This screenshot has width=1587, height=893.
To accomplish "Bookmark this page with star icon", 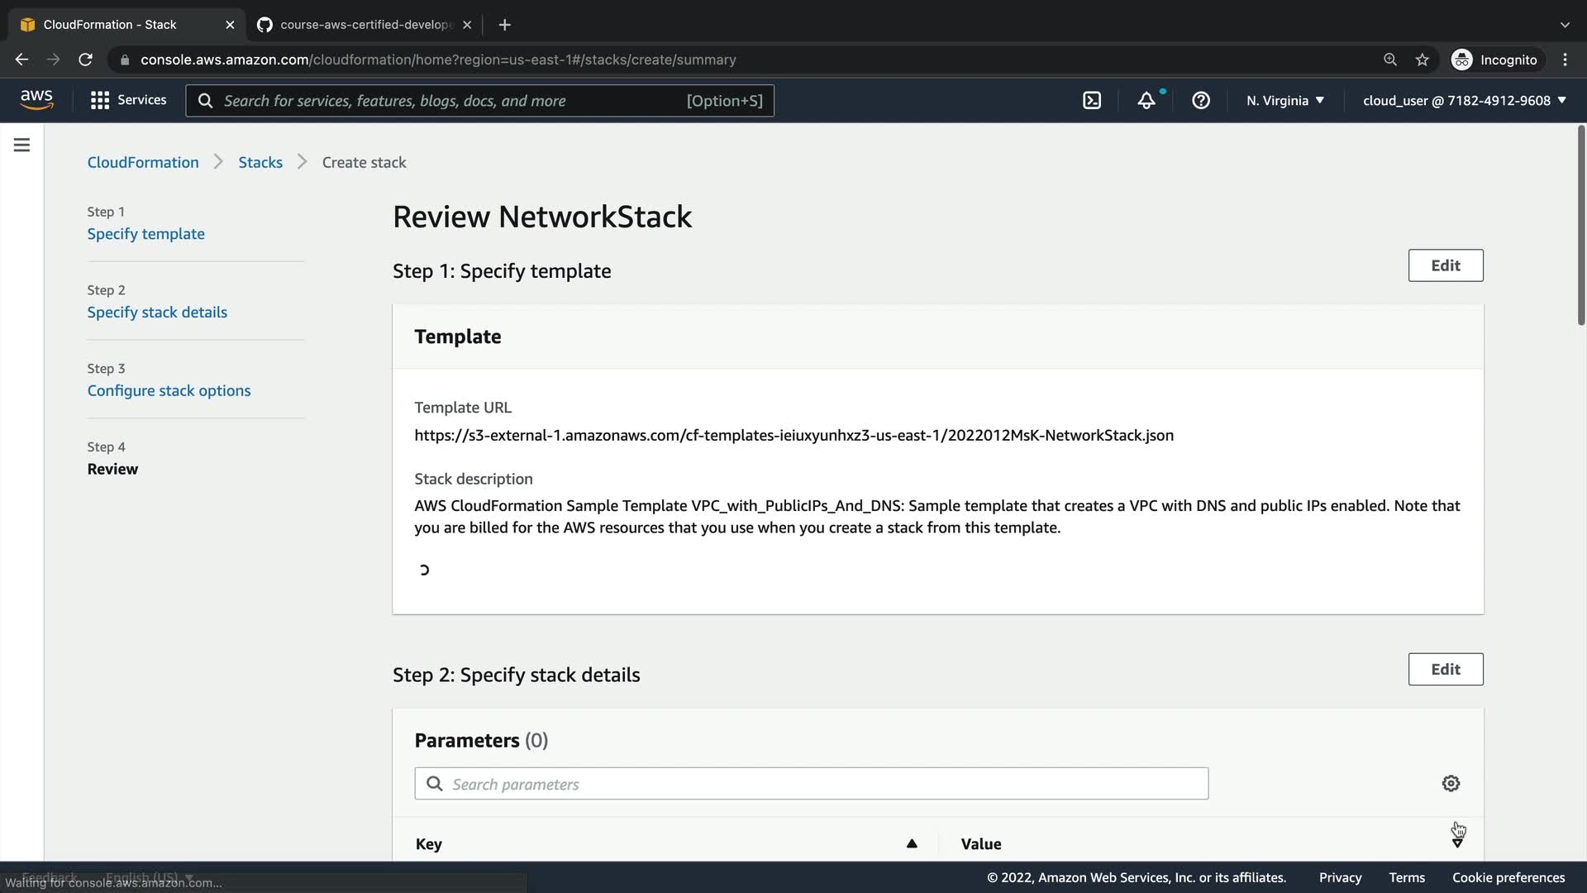I will pos(1422,60).
